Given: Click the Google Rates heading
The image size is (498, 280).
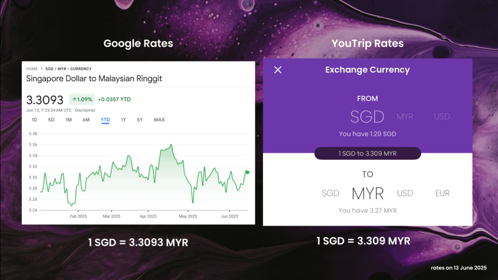Looking at the screenshot, I should [138, 43].
